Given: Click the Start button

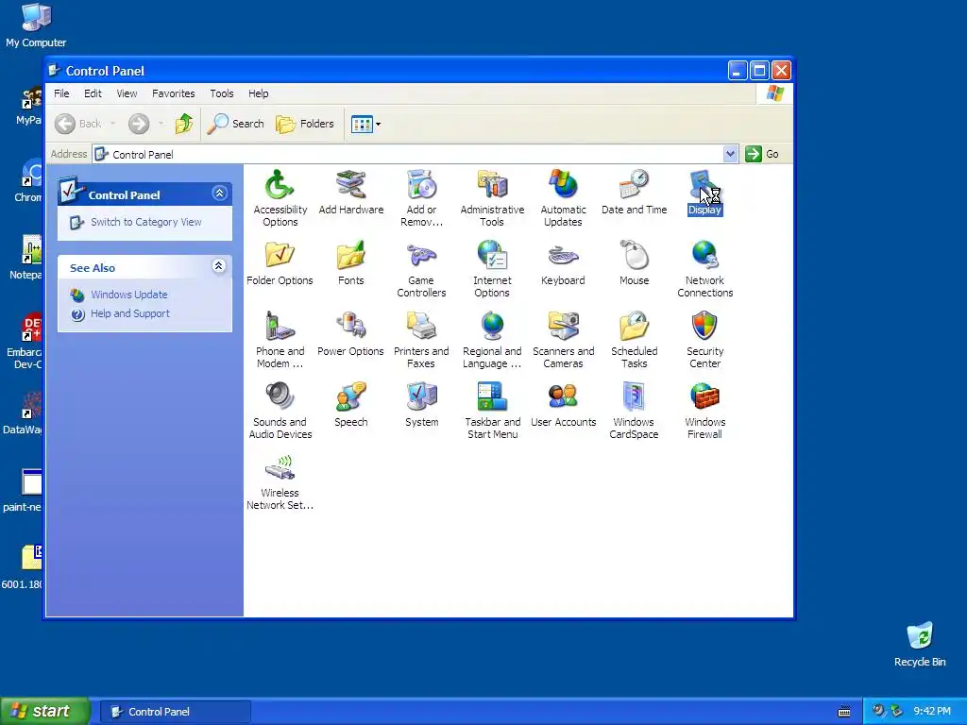Looking at the screenshot, I should 45,712.
